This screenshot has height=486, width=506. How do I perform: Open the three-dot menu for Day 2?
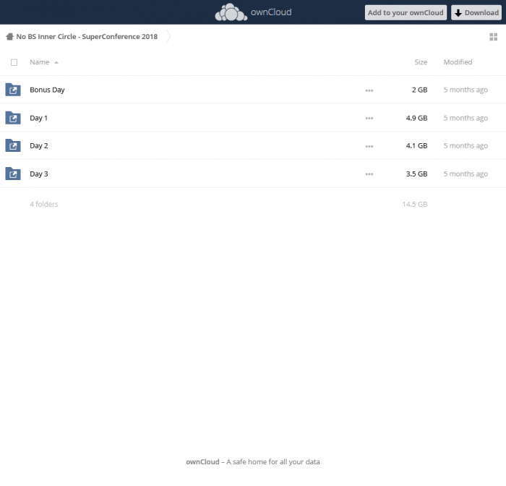coord(369,146)
